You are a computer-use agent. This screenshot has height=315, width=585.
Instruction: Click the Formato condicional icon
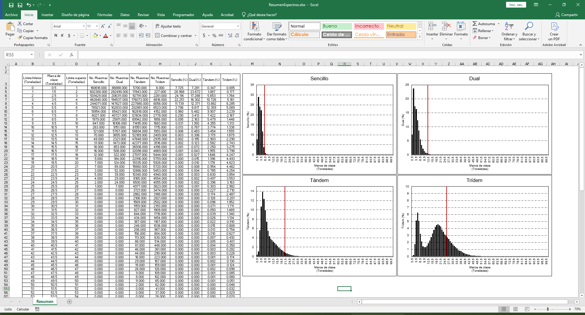254,27
